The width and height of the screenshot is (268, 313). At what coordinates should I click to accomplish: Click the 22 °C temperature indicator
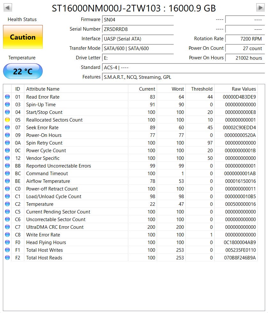pyautogui.click(x=23, y=71)
